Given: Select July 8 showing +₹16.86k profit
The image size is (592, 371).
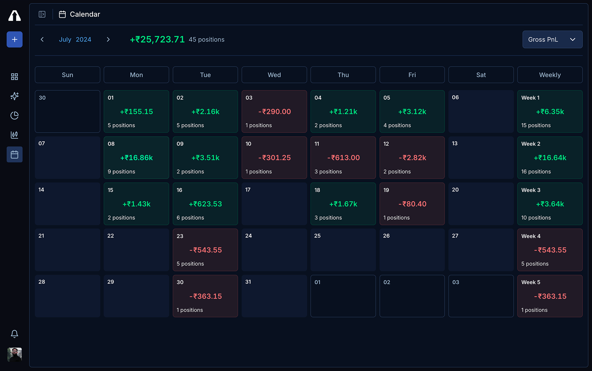Looking at the screenshot, I should (136, 157).
